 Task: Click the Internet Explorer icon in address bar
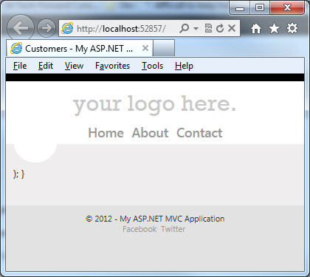(67, 28)
